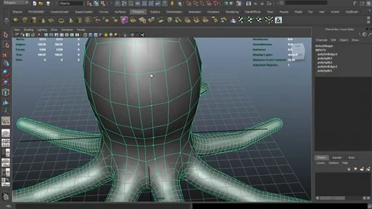Activate the Move tool in the toolbox
Screen dimensions: 372x209
click(x=5, y=63)
